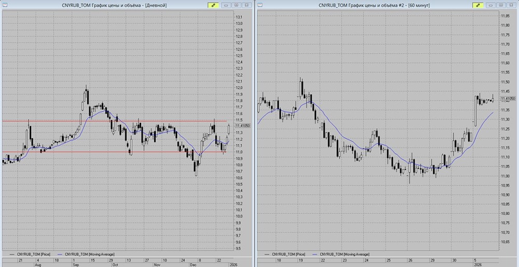Click the 9,5 price level on daily chart scale

238,248
